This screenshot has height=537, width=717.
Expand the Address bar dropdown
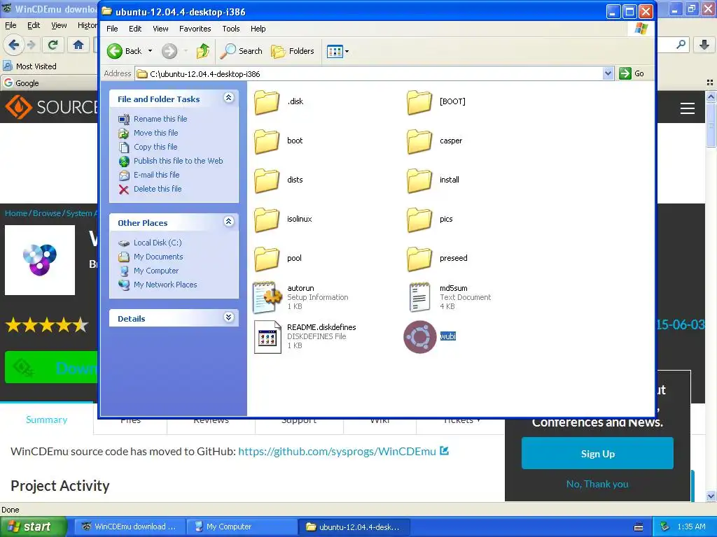(x=608, y=73)
